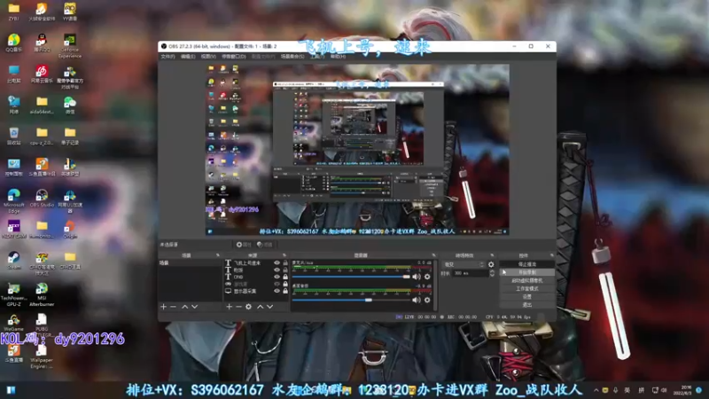Click microphone icon in system tray
The height and width of the screenshot is (399, 709).
click(615, 390)
